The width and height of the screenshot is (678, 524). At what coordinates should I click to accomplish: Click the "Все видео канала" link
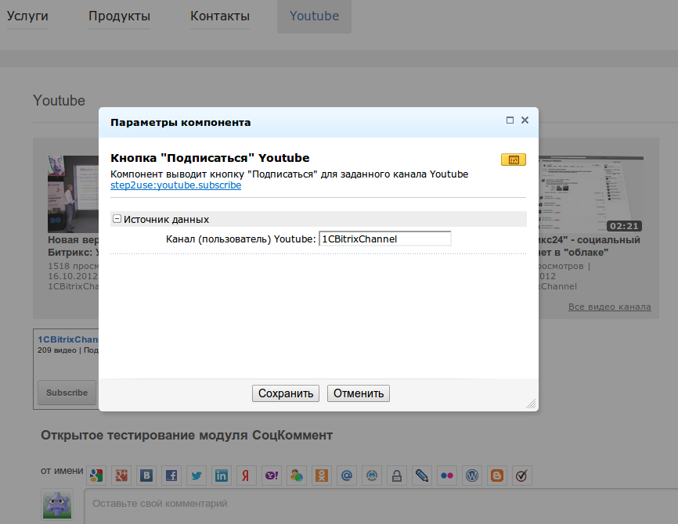pos(609,307)
